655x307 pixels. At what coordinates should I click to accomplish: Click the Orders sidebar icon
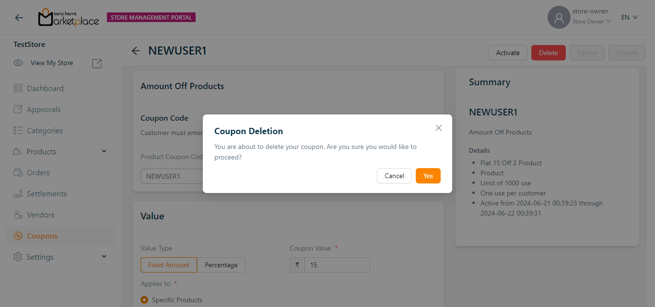point(18,172)
